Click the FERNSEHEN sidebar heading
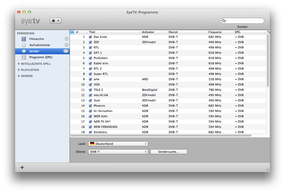The width and height of the screenshot is (285, 193). 26,33
